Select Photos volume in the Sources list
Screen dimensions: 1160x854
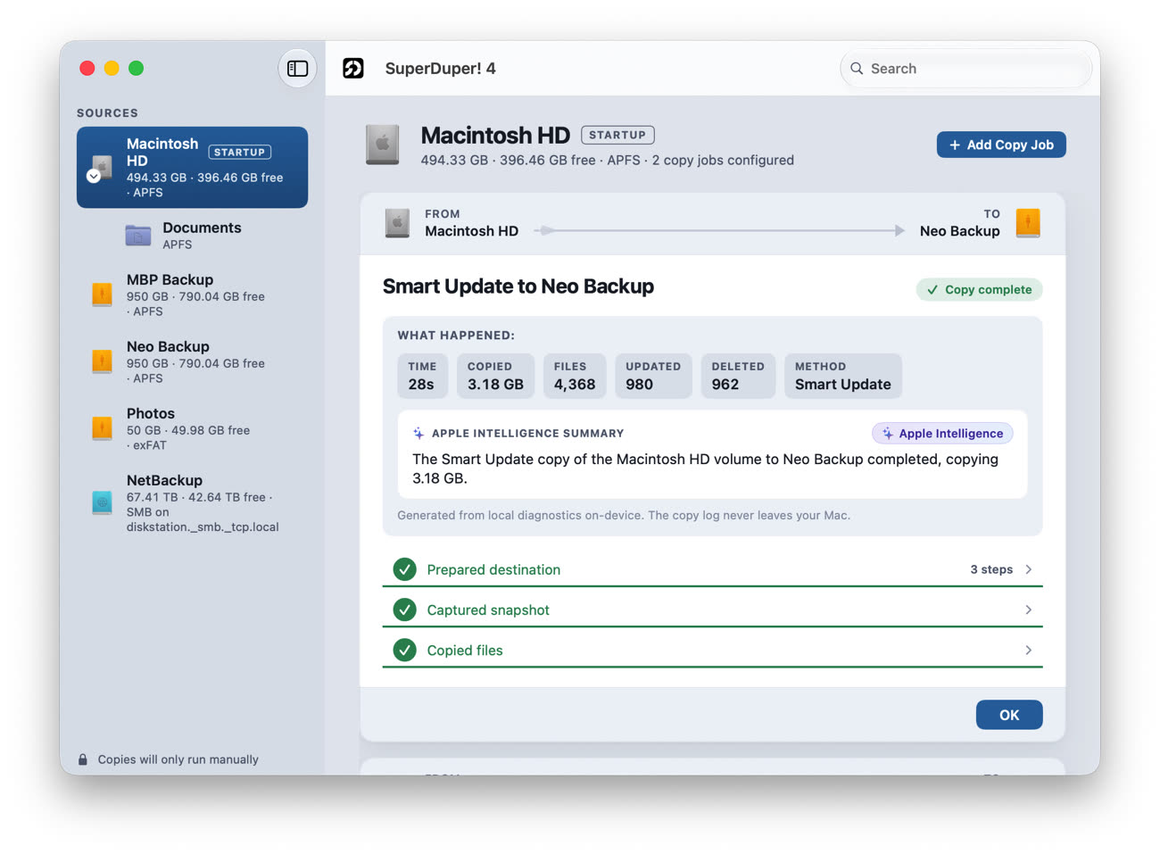pos(192,428)
